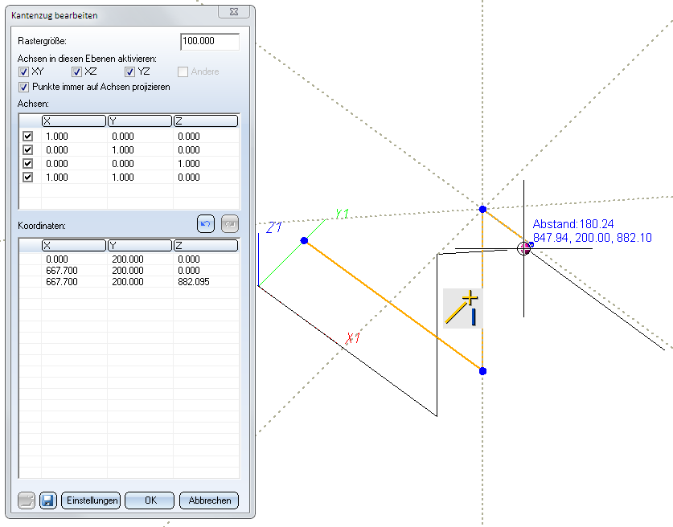673x527 pixels.
Task: Click the crosshair cursor marker in the viewport
Action: pos(524,248)
